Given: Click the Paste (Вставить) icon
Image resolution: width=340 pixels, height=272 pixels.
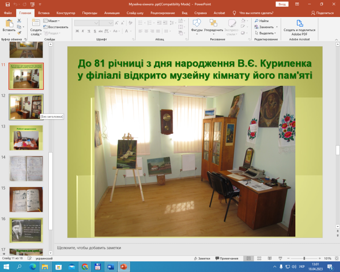Looking at the screenshot, I should click(x=8, y=24).
